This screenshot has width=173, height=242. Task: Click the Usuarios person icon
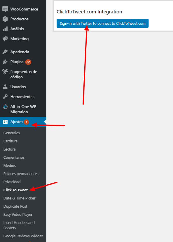click(5, 87)
